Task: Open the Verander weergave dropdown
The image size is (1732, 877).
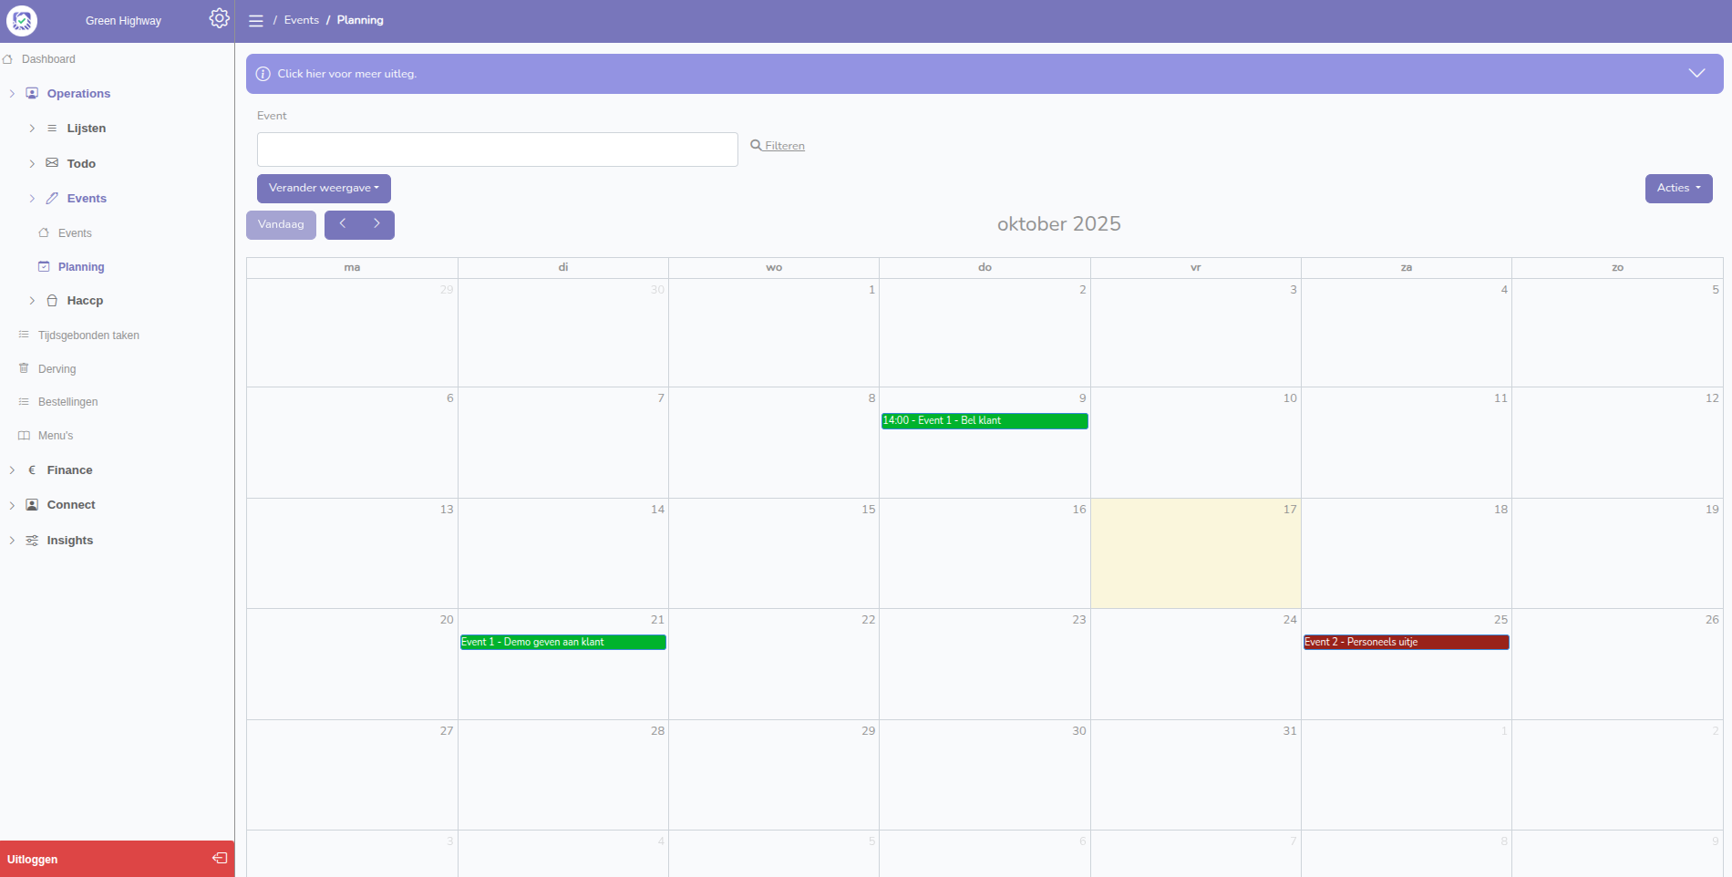Action: tap(324, 188)
